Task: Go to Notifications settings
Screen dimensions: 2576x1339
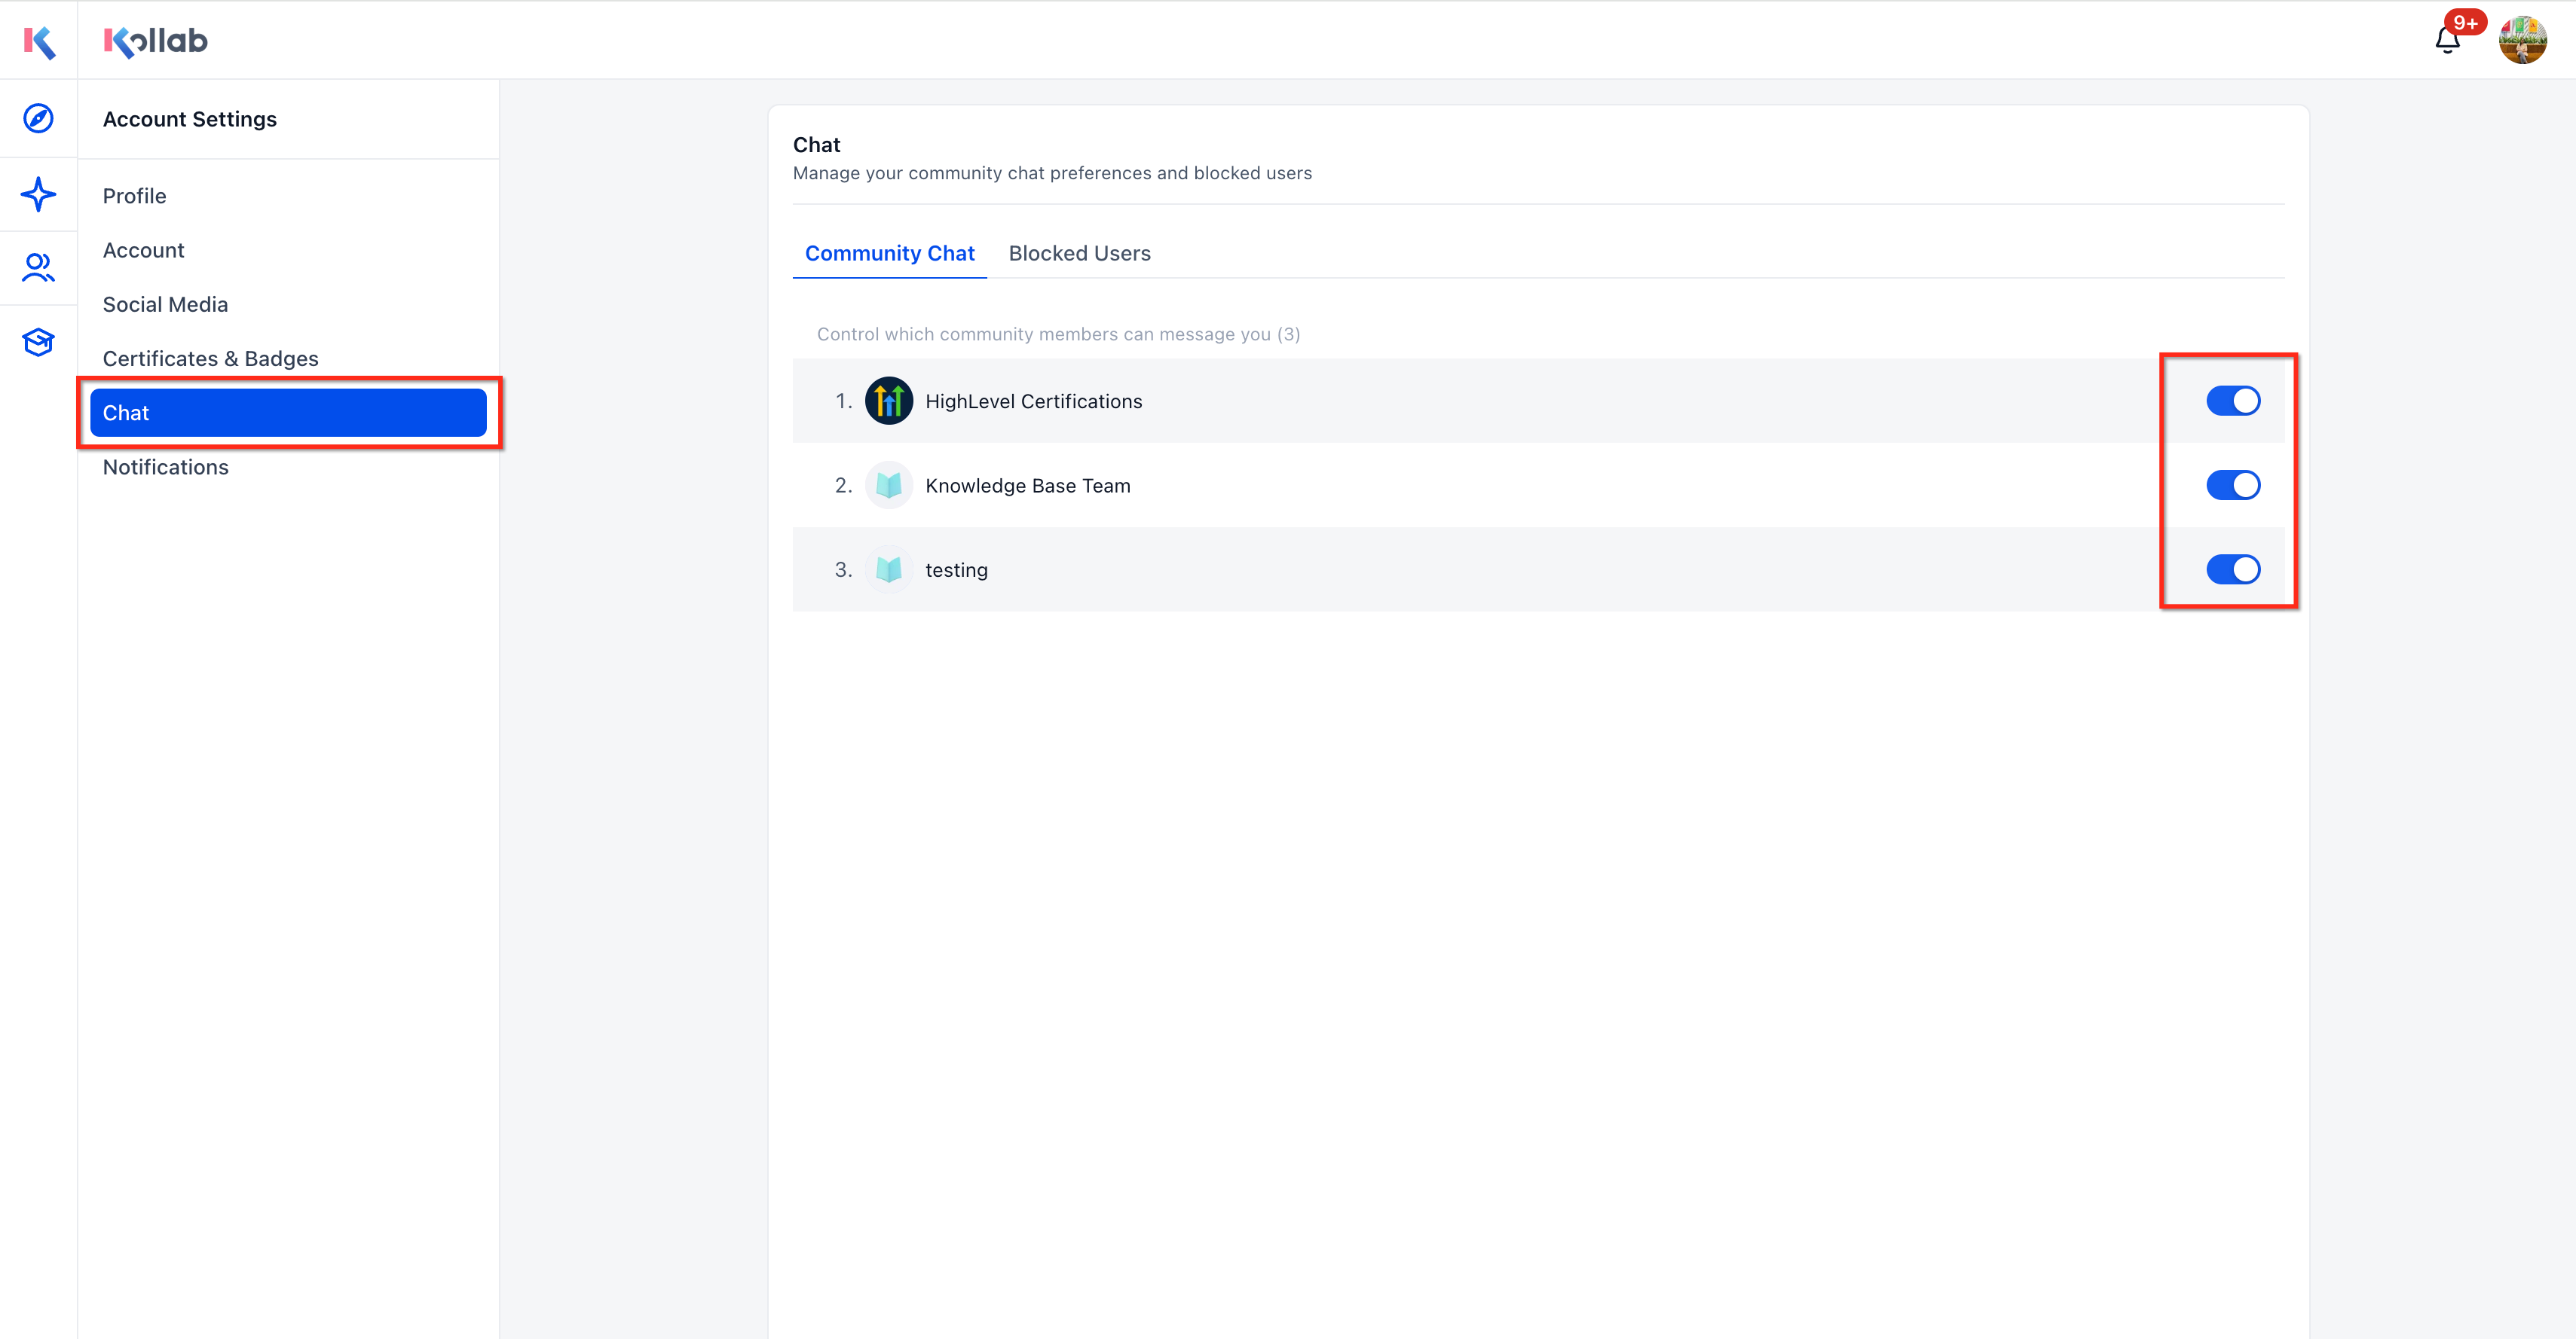Action: pos(165,467)
